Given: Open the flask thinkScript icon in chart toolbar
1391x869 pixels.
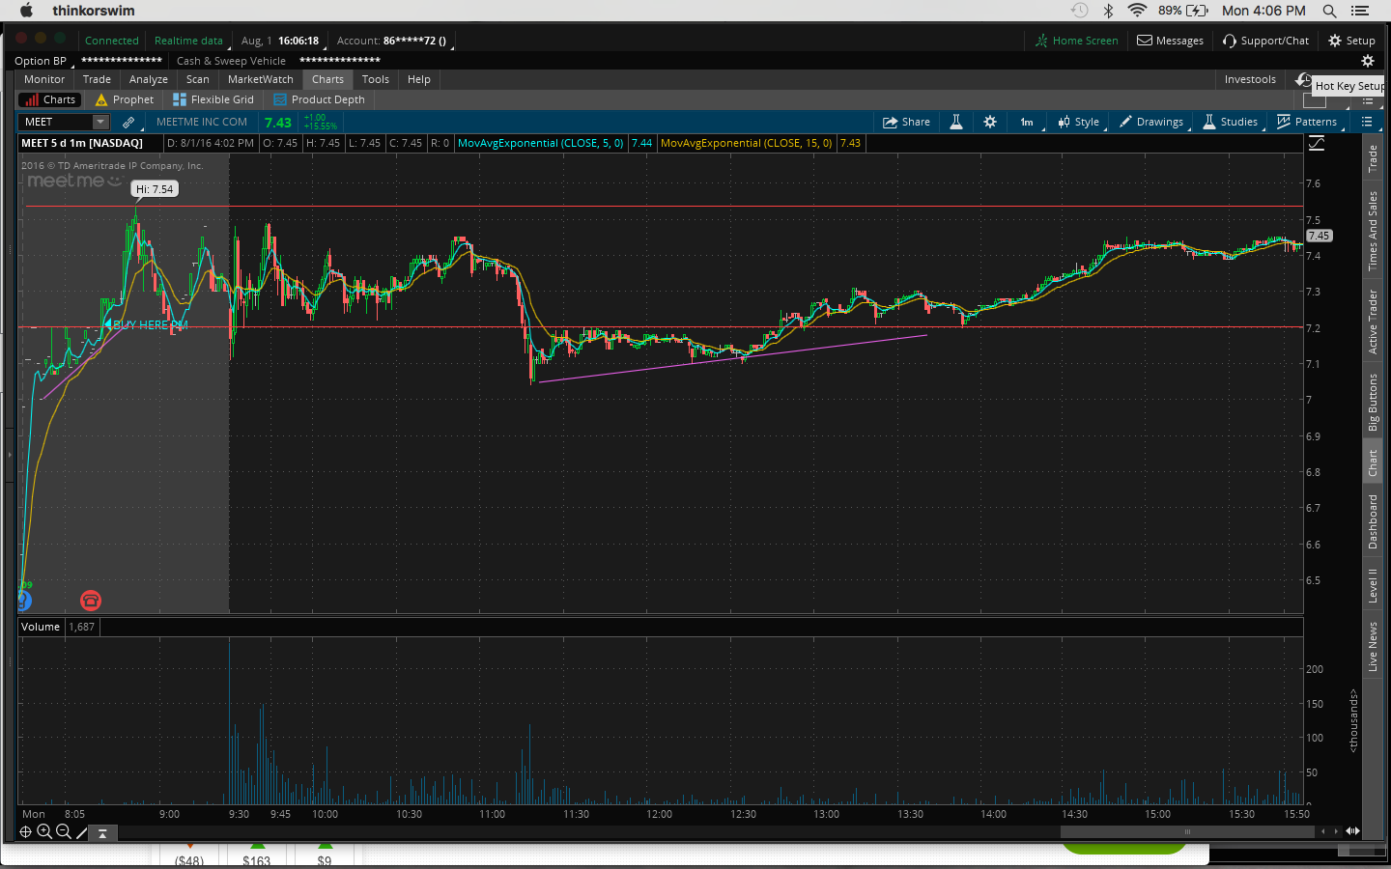Looking at the screenshot, I should [956, 122].
